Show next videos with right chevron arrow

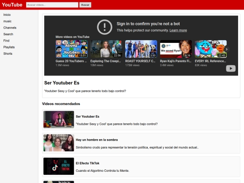pyautogui.click(x=227, y=49)
